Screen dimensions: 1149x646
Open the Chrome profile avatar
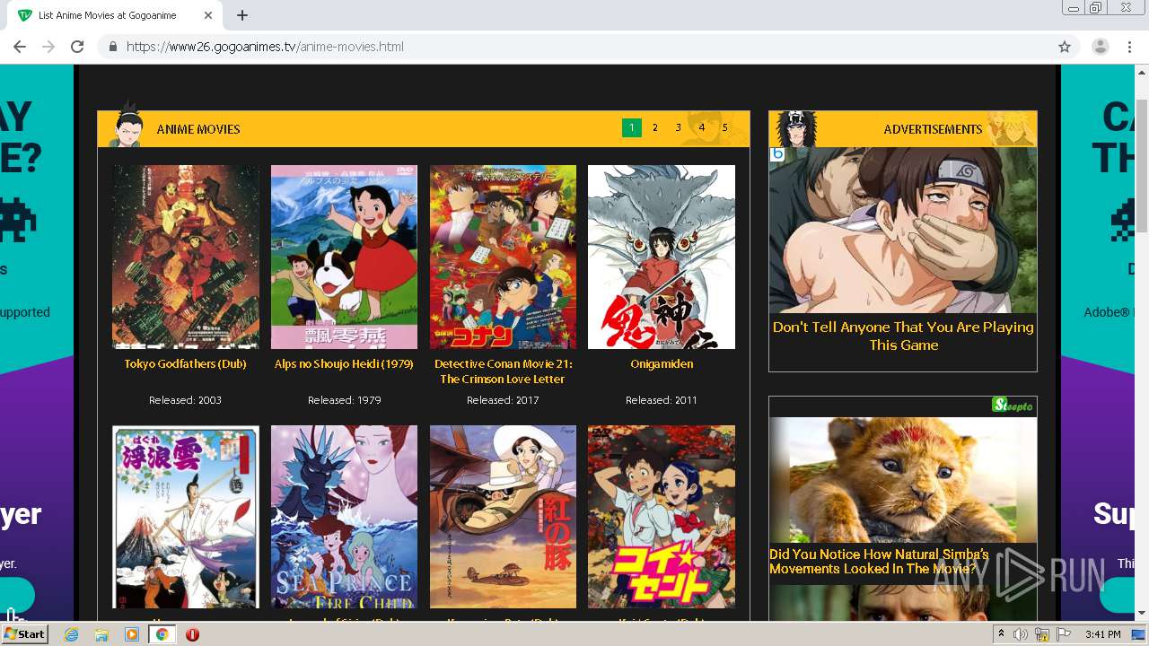pyautogui.click(x=1100, y=47)
